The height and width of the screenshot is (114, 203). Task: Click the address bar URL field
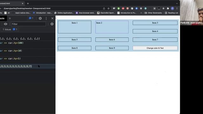[52, 9]
